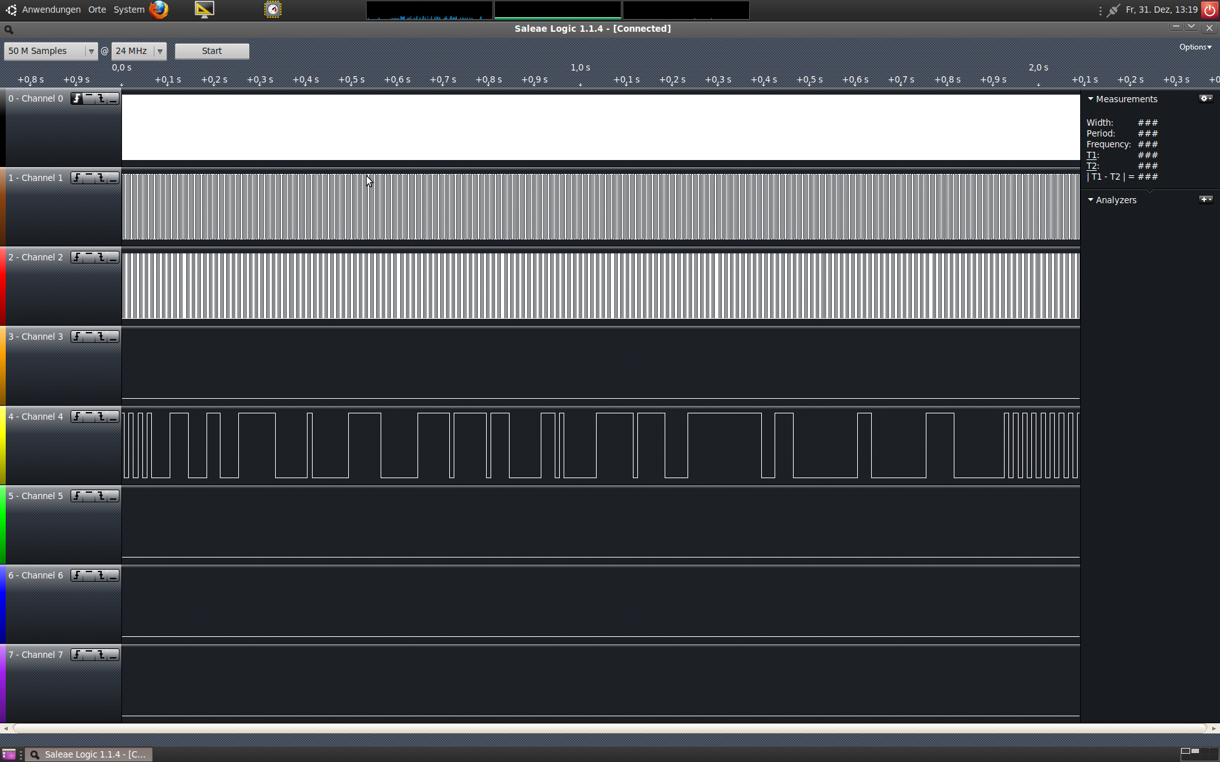Click high level trigger icon on Channel 3
This screenshot has height=762, width=1220.
coord(89,337)
